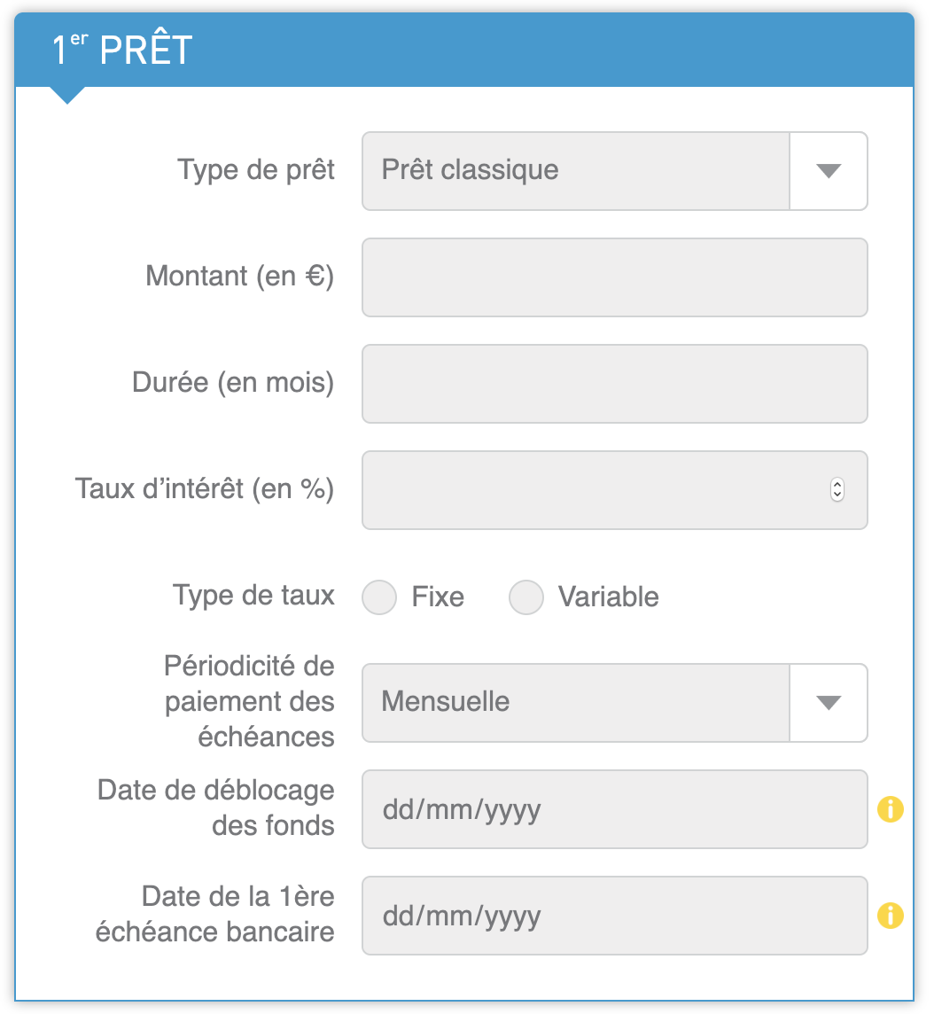934x1014 pixels.
Task: Focus the Taux d'intérêt (en %) field
Action: pos(615,490)
